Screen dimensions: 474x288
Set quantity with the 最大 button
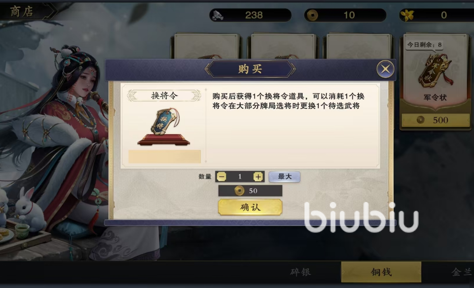(285, 177)
